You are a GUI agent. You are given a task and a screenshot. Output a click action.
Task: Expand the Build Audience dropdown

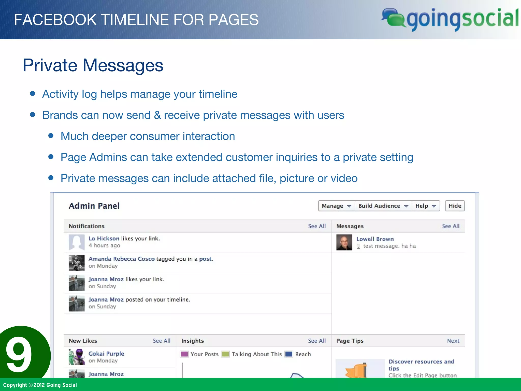pyautogui.click(x=383, y=206)
